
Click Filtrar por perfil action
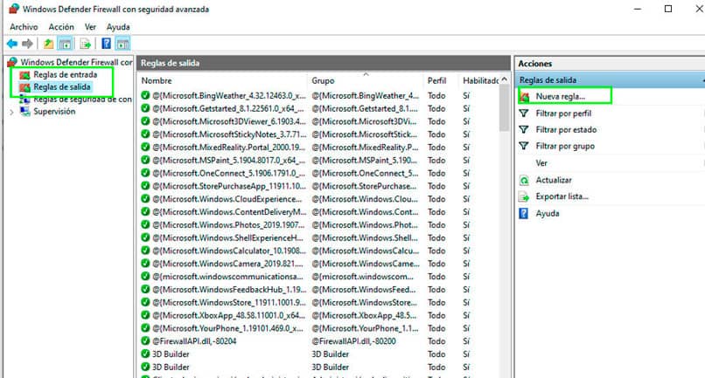click(x=563, y=113)
